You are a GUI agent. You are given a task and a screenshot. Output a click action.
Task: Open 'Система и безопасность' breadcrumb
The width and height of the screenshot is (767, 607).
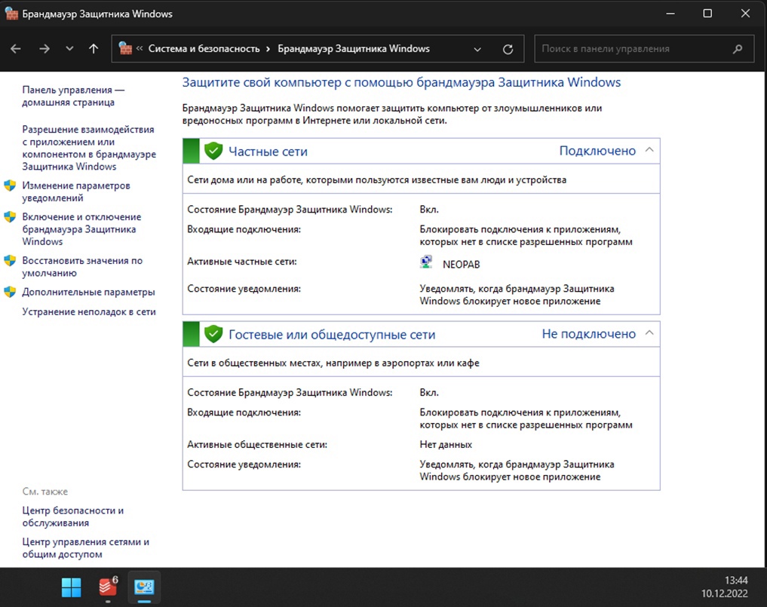(204, 49)
